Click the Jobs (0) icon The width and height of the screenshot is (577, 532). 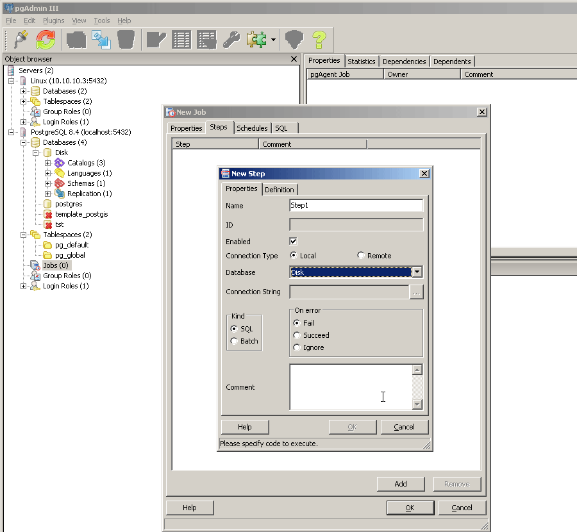tap(35, 265)
